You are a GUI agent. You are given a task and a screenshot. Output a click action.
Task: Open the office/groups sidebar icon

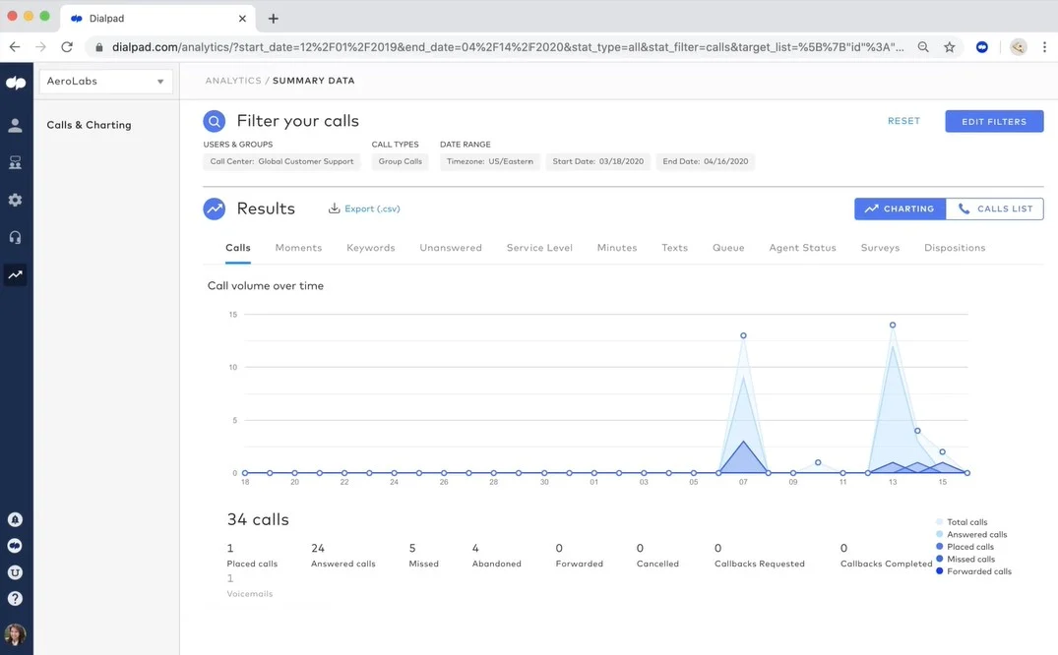tap(15, 162)
